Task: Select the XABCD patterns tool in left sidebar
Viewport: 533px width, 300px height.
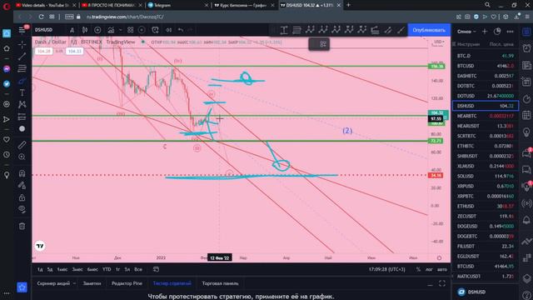Action: tap(22, 104)
